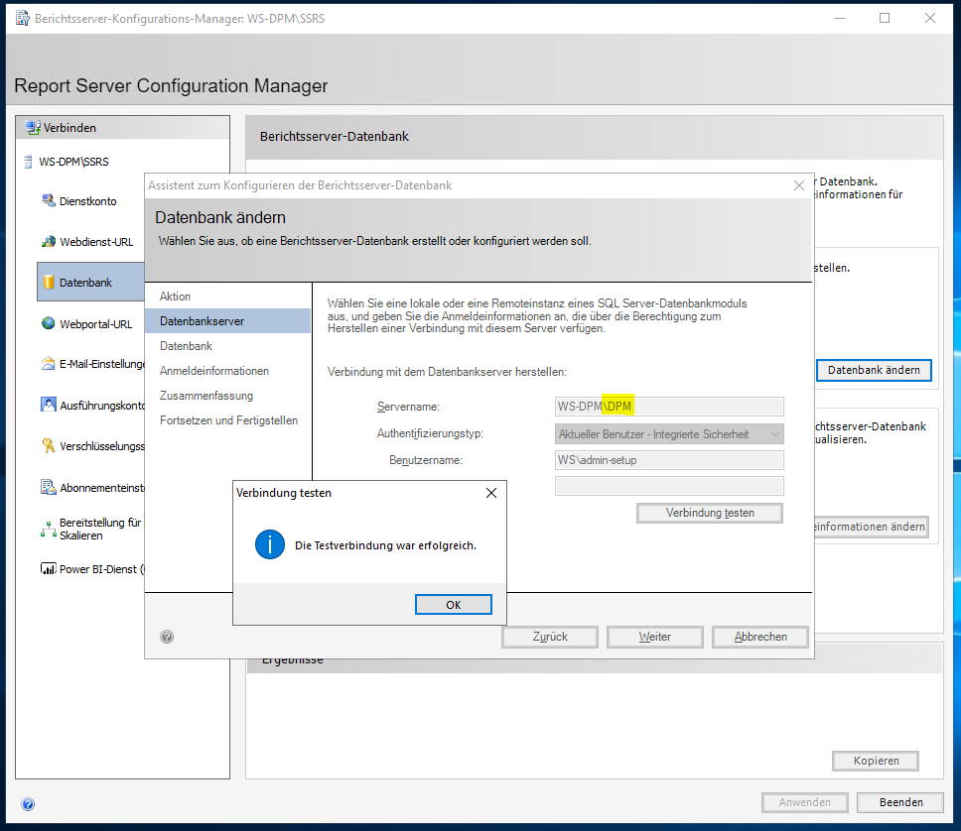Click the gray help icon in the wizard

[x=167, y=637]
